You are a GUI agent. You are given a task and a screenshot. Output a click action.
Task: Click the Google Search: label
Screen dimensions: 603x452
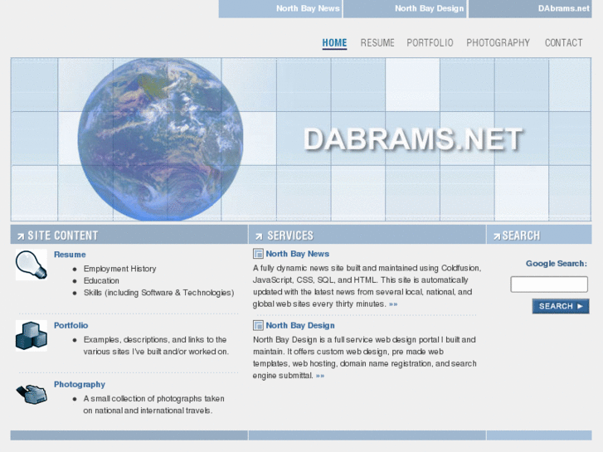pos(557,264)
